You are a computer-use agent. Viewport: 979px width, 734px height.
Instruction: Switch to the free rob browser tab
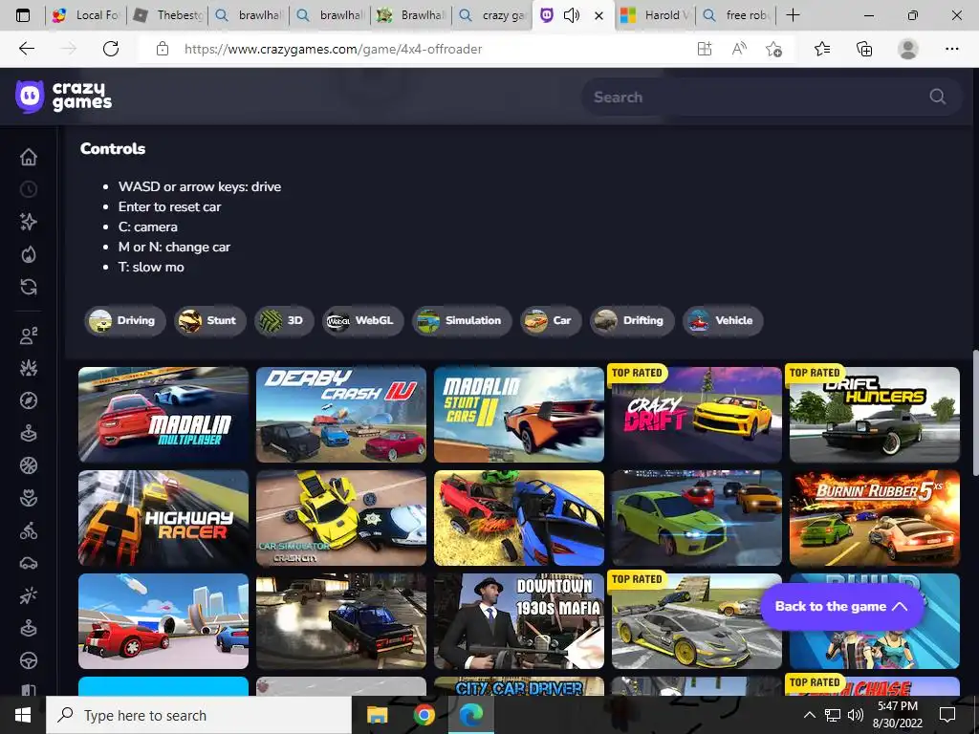click(x=737, y=15)
